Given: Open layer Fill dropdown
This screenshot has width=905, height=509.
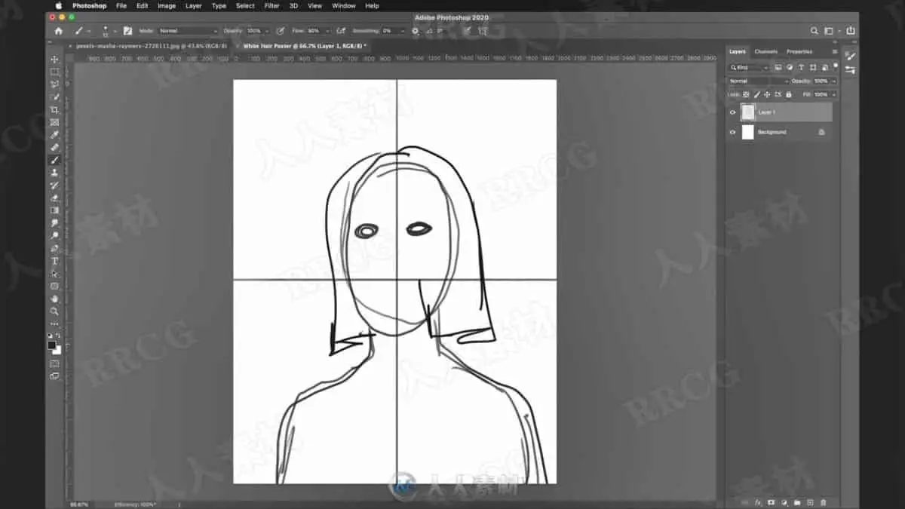Looking at the screenshot, I should click(834, 94).
